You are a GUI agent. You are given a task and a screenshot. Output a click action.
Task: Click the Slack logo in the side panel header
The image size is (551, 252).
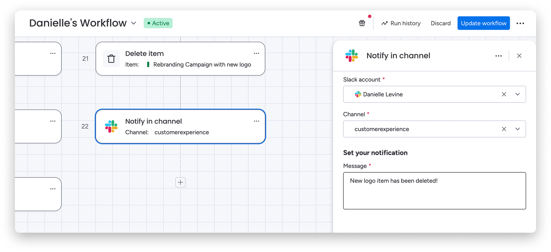pyautogui.click(x=351, y=56)
